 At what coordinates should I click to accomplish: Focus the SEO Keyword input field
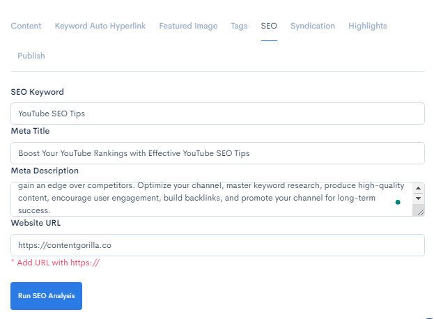217,114
